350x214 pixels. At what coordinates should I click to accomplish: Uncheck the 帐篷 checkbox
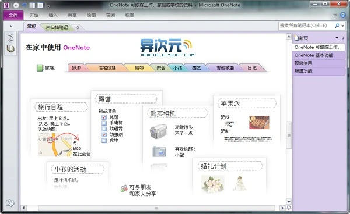104,117
